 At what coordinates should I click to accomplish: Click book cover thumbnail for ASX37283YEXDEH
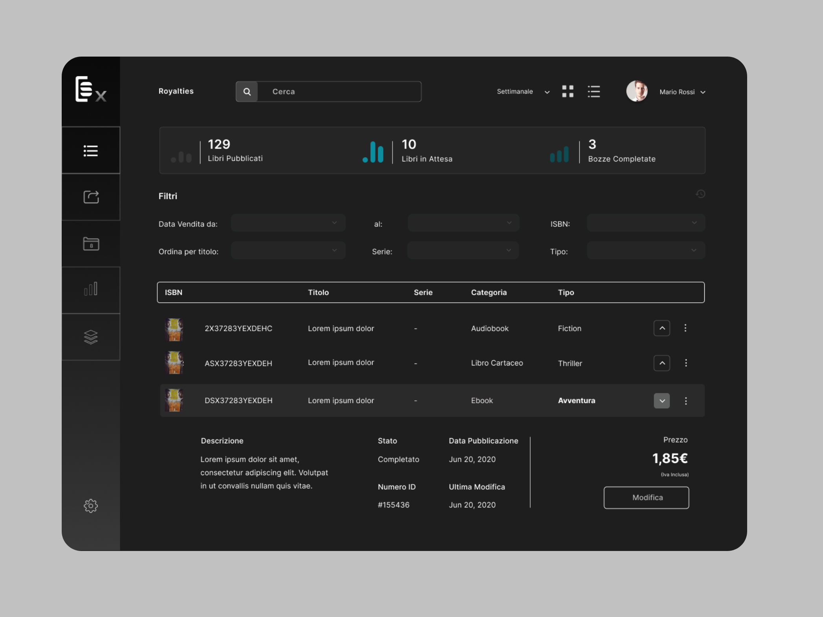pos(174,362)
